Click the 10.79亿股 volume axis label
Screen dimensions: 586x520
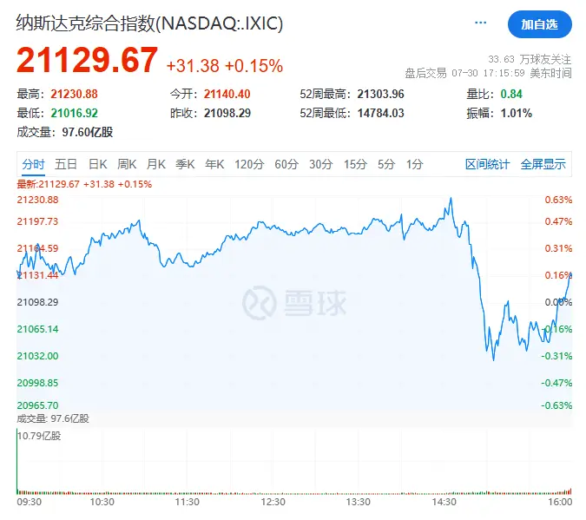click(x=39, y=436)
